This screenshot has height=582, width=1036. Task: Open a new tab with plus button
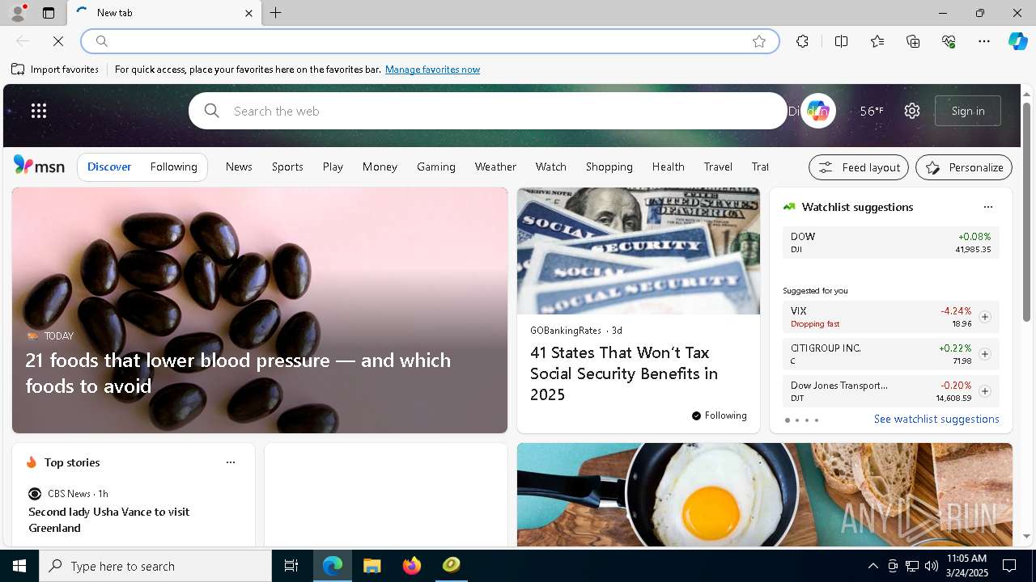276,13
